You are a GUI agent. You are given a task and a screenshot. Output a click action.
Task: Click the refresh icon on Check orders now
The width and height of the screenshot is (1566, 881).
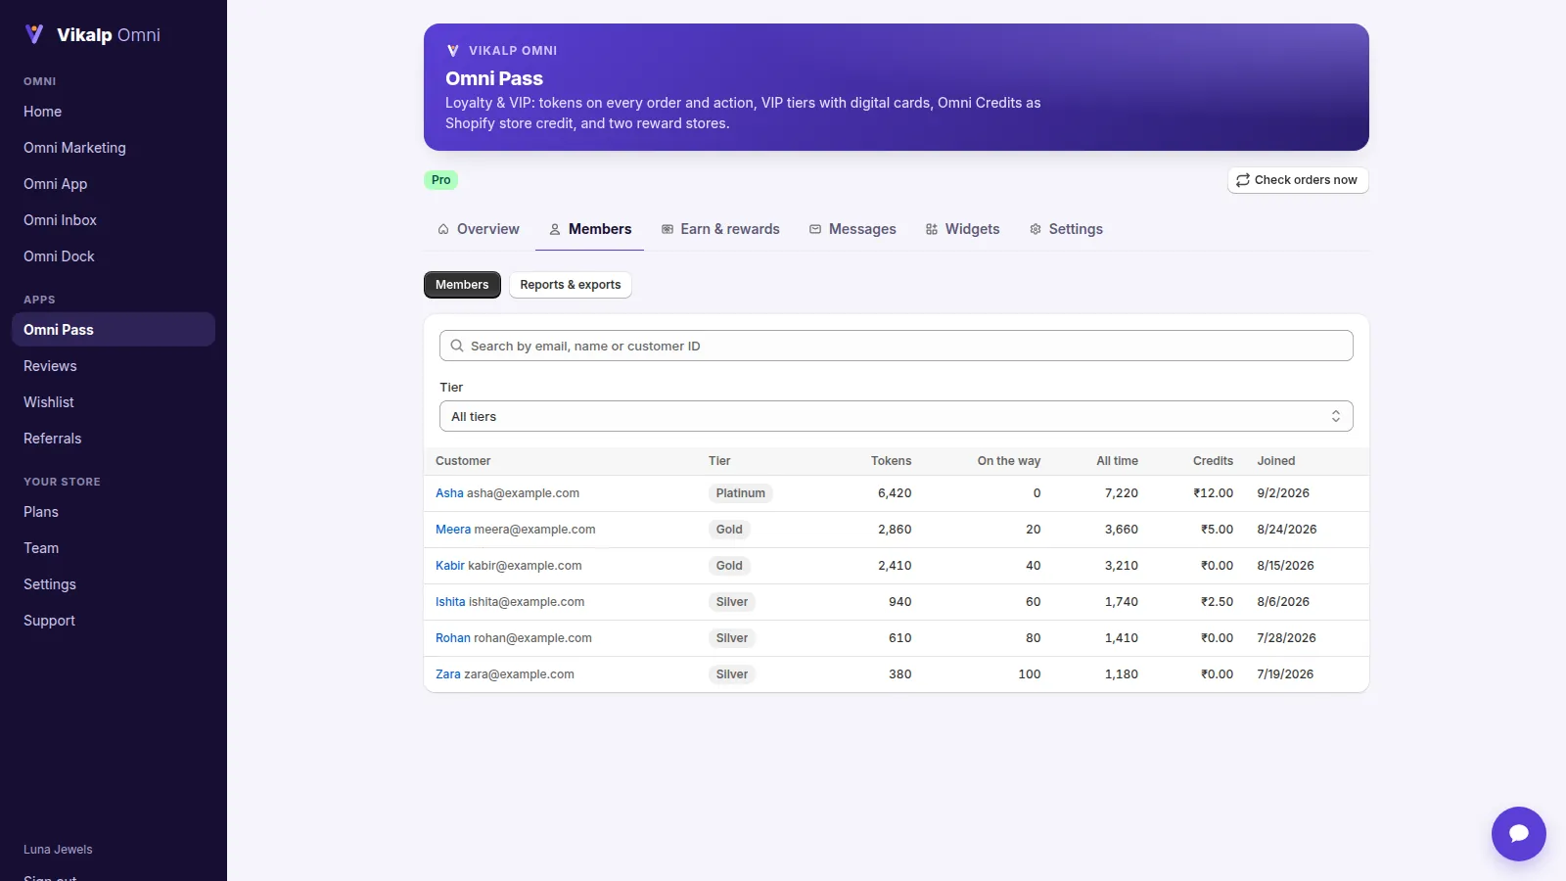coord(1242,180)
